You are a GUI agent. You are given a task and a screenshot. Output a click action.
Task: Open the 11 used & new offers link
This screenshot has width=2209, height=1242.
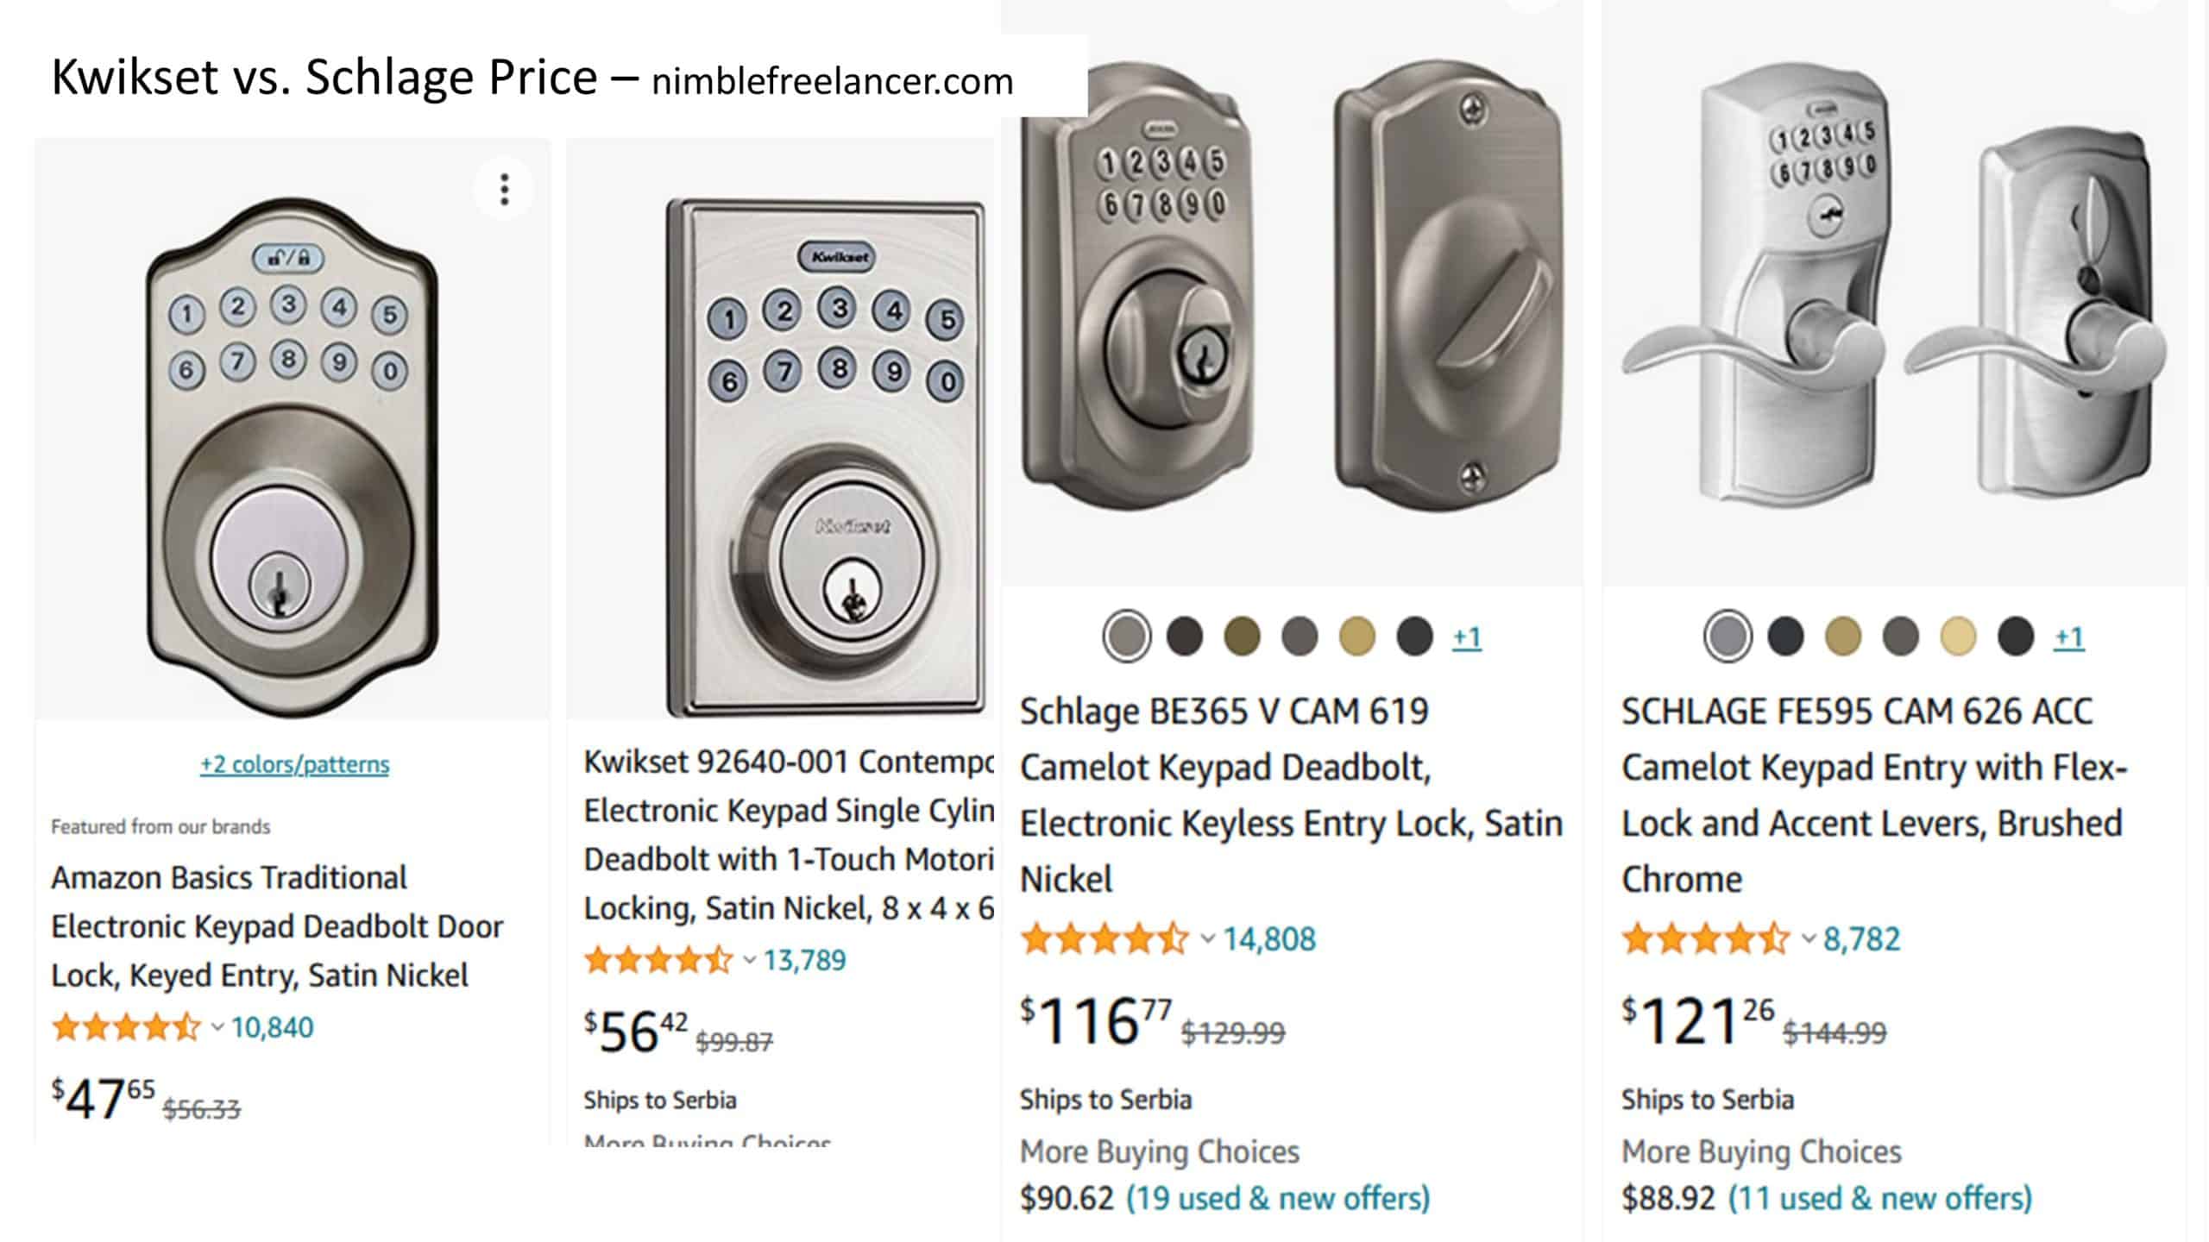click(x=1880, y=1198)
